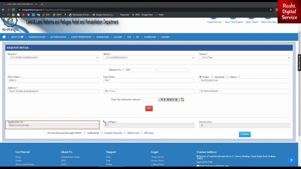This screenshot has height=169, width=301.
Task: Select the Husband relation radio button
Action: 212,77
